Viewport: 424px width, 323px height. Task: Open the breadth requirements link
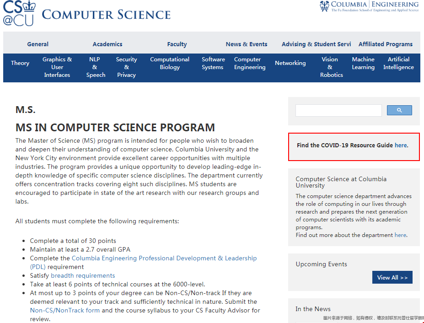click(83, 276)
